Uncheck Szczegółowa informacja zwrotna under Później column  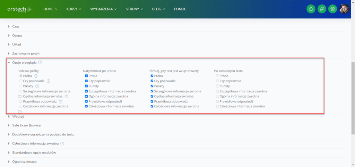(x=152, y=91)
